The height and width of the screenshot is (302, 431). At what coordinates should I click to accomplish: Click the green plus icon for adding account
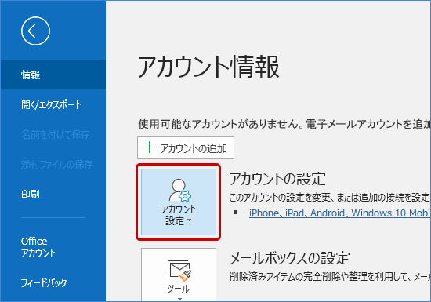149,147
